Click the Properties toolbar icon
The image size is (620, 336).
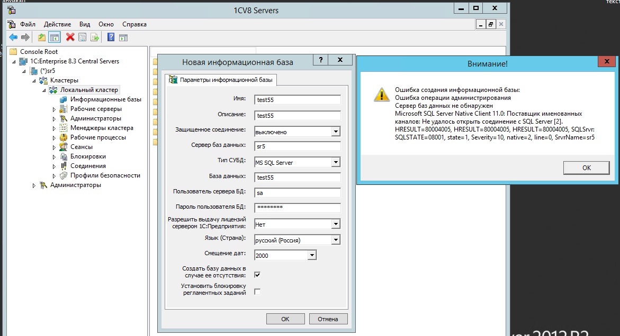pos(82,38)
